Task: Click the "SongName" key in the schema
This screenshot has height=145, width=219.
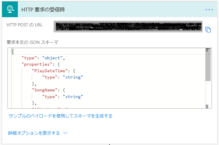Action: click(45, 90)
